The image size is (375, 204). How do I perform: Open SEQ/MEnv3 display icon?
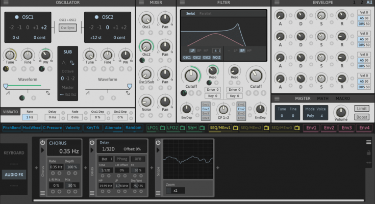pyautogui.click(x=297, y=128)
